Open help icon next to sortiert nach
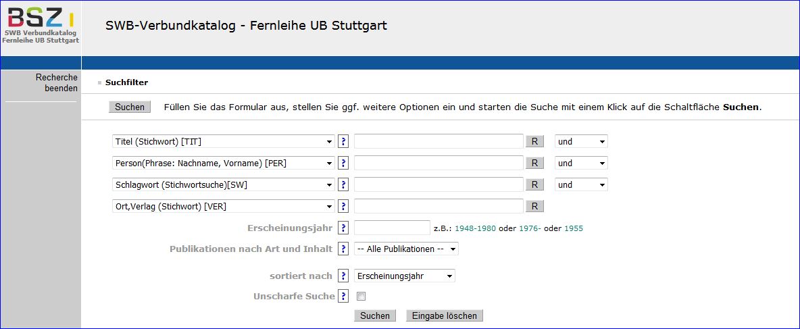This screenshot has height=329, width=800. [343, 276]
